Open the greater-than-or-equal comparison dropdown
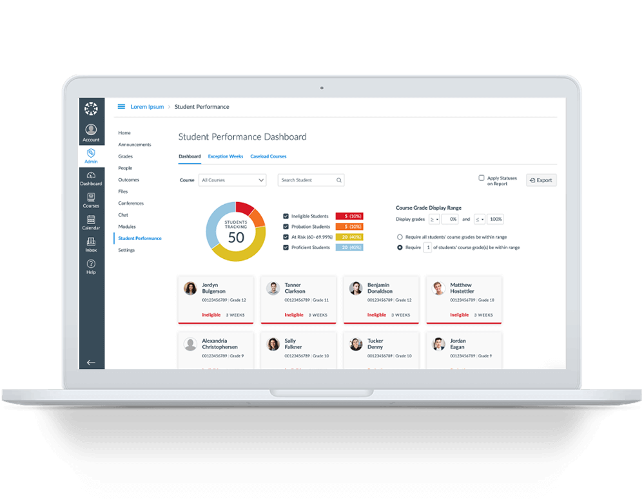Screen dimensions: 644x499 [x=434, y=219]
